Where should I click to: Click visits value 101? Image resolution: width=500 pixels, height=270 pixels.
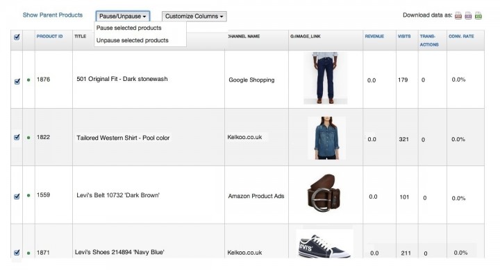point(404,197)
